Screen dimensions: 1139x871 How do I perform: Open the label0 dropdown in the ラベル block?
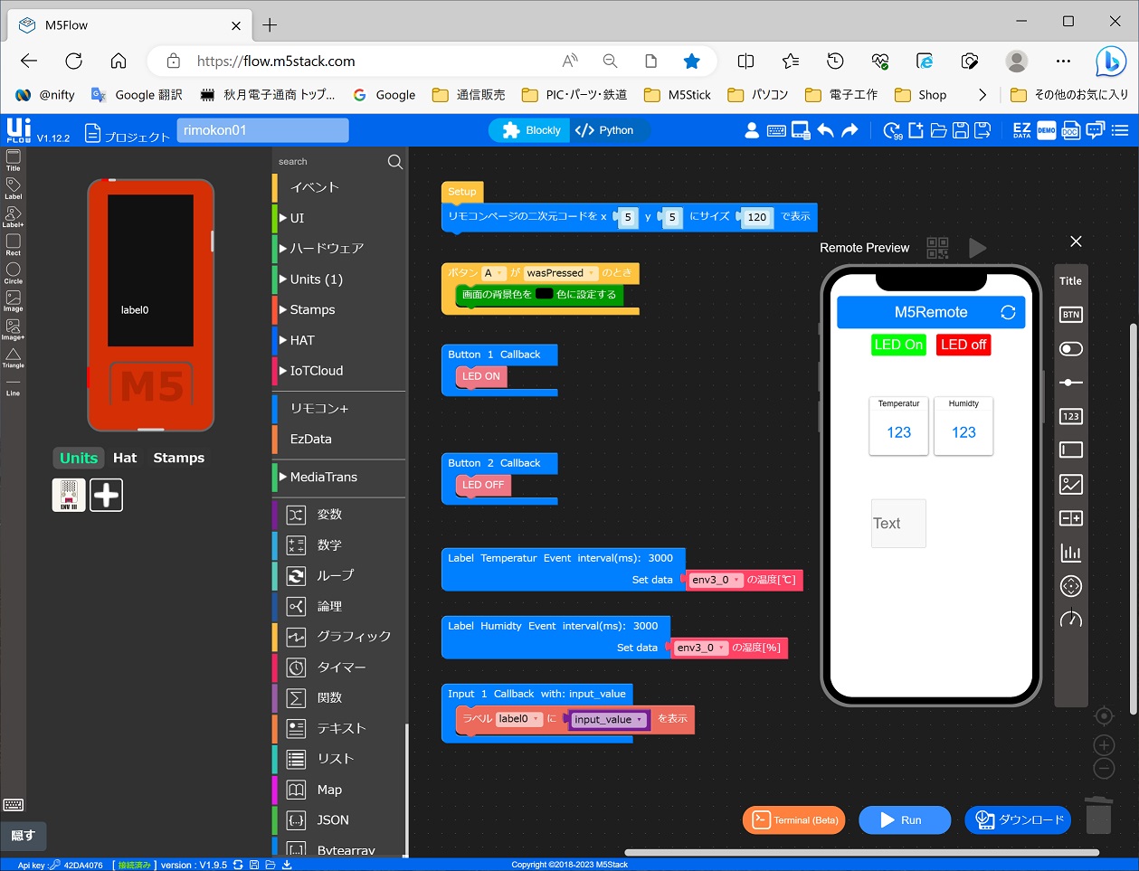point(518,719)
